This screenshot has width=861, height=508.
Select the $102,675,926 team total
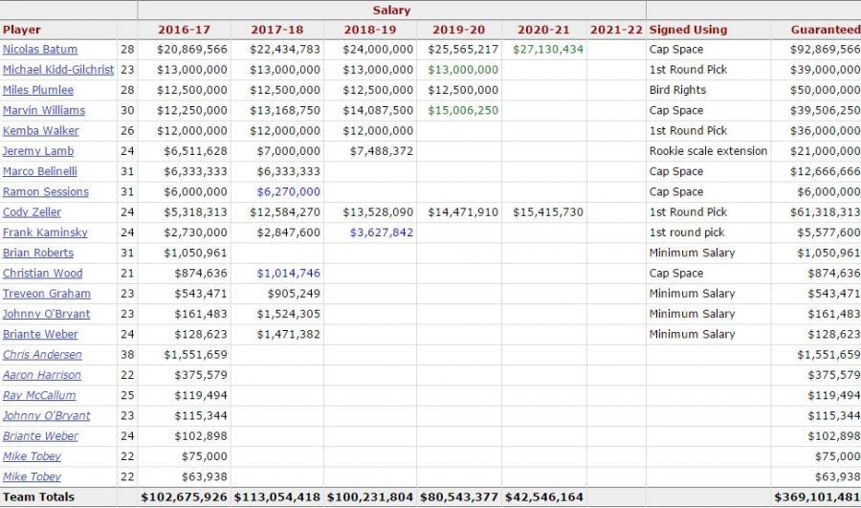pyautogui.click(x=184, y=497)
